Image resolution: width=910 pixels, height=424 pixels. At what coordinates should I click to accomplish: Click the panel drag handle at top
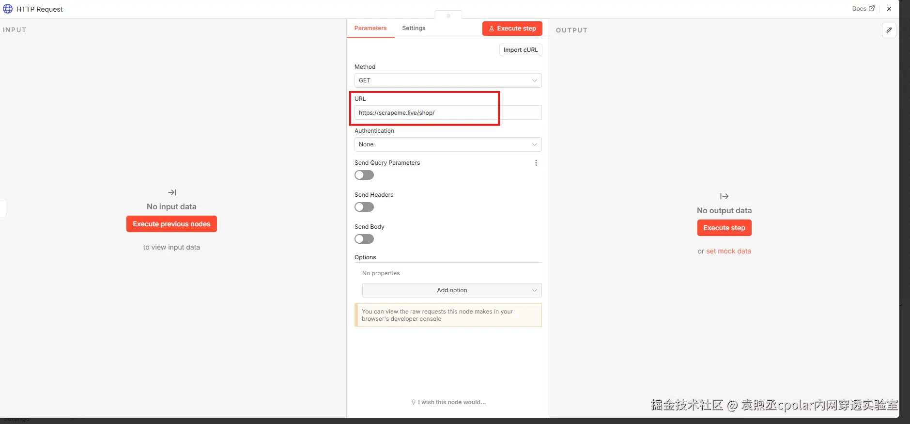coord(448,16)
